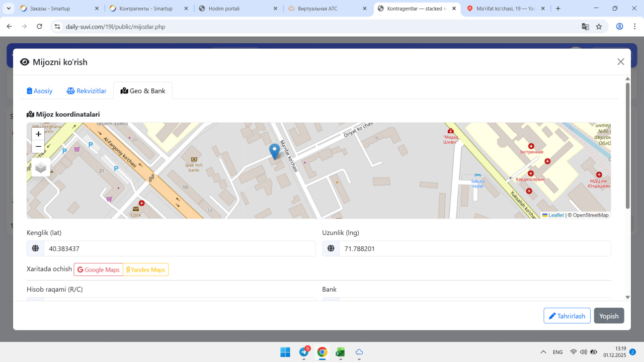Image resolution: width=644 pixels, height=362 pixels.
Task: Reload the current page
Action: (40, 27)
